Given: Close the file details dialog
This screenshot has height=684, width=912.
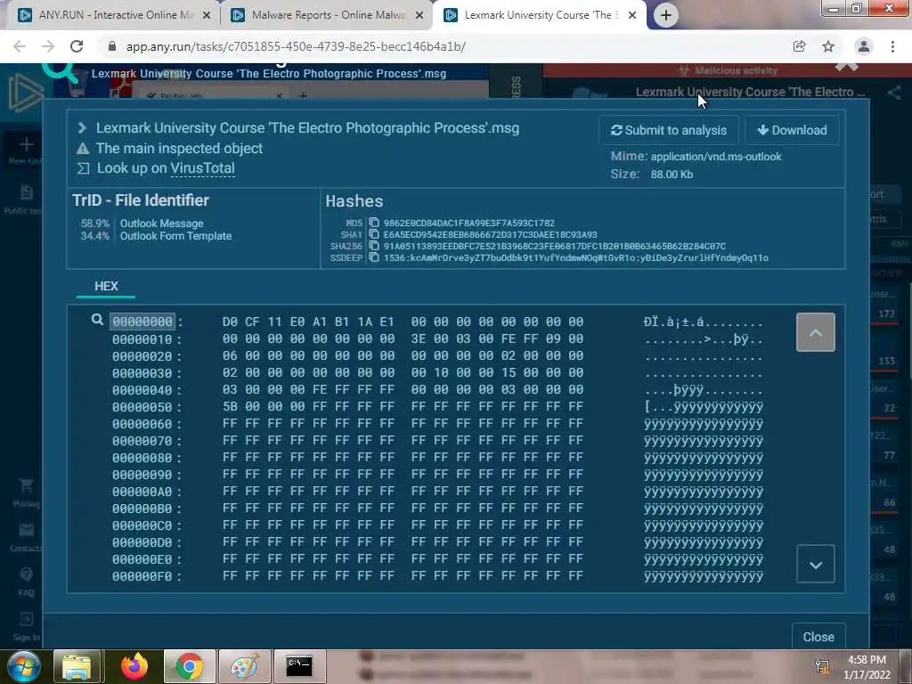Looking at the screenshot, I should tap(818, 637).
